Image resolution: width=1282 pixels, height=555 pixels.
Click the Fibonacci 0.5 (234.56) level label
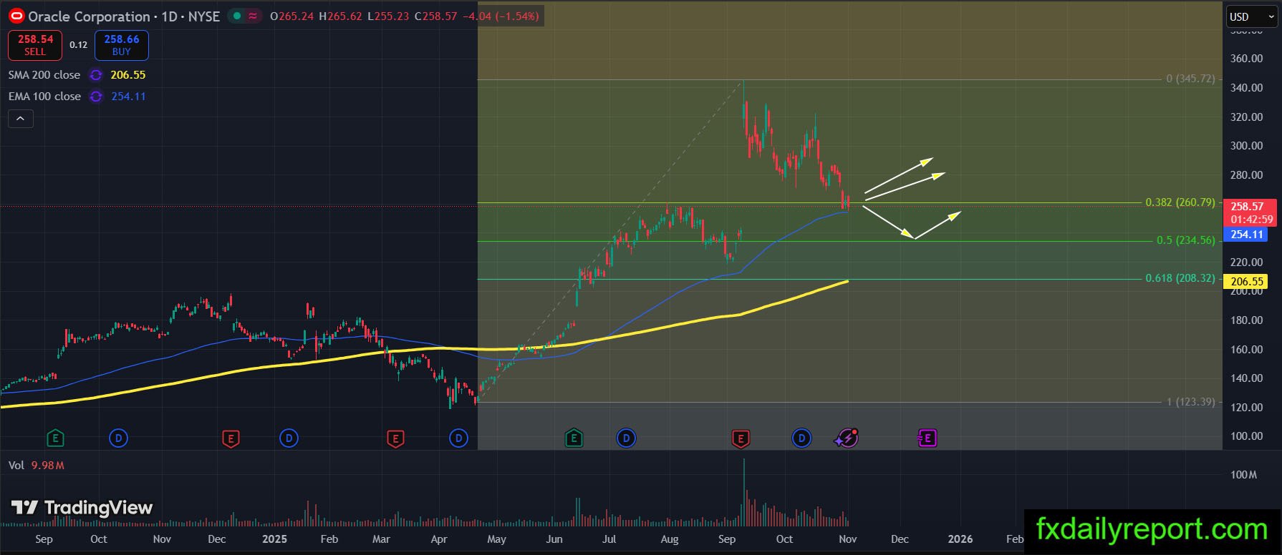pyautogui.click(x=1186, y=240)
